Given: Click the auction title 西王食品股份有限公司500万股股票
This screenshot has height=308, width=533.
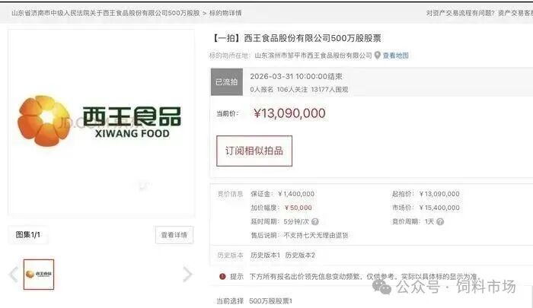Looking at the screenshot, I should click(312, 38).
